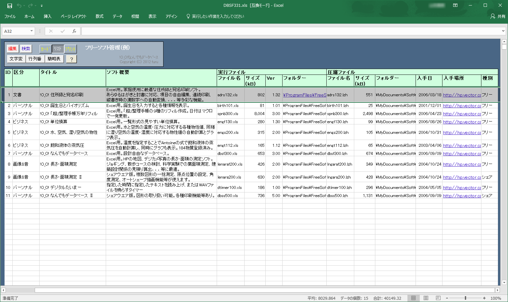Open the Ribbon Display Options icon
The image size is (508, 302).
click(x=455, y=6)
